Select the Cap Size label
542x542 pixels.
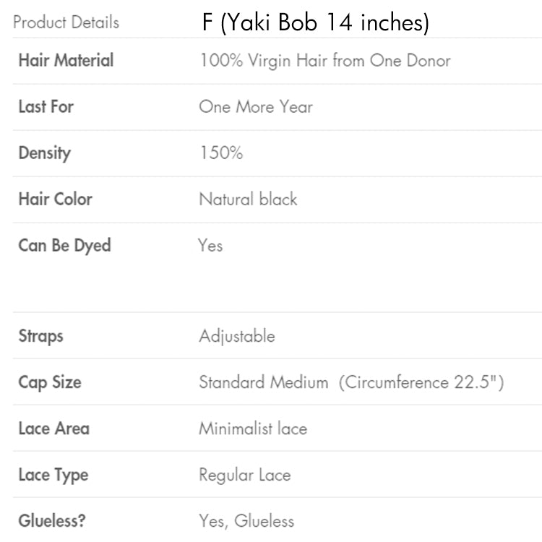point(49,382)
